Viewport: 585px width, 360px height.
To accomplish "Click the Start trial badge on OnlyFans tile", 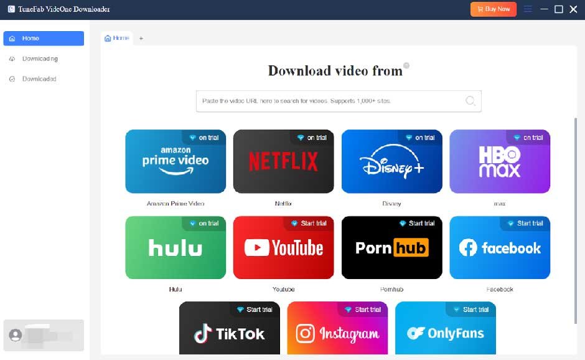I will pyautogui.click(x=471, y=310).
